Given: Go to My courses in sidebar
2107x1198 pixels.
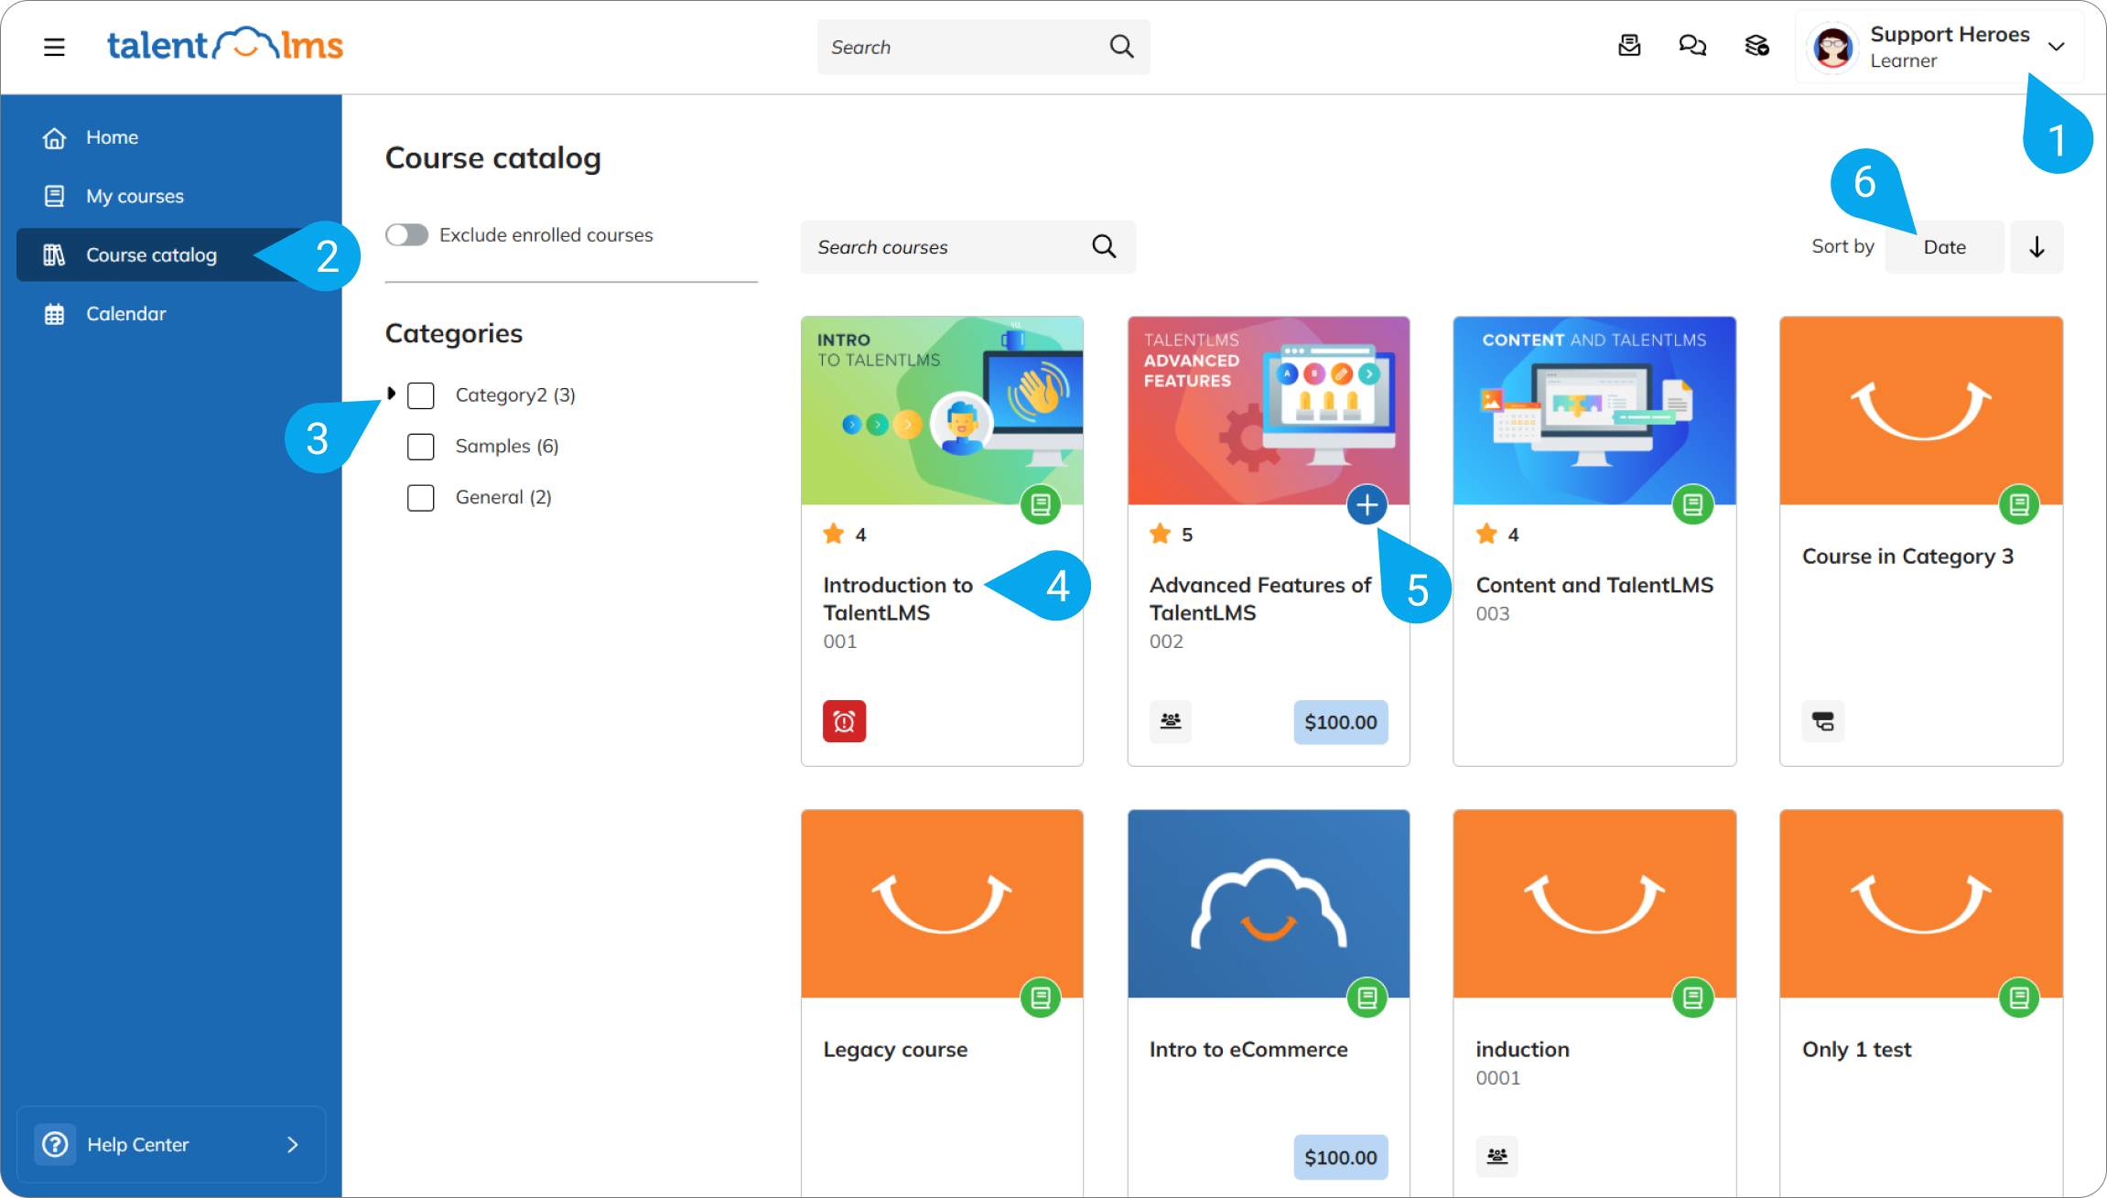Looking at the screenshot, I should 135,196.
